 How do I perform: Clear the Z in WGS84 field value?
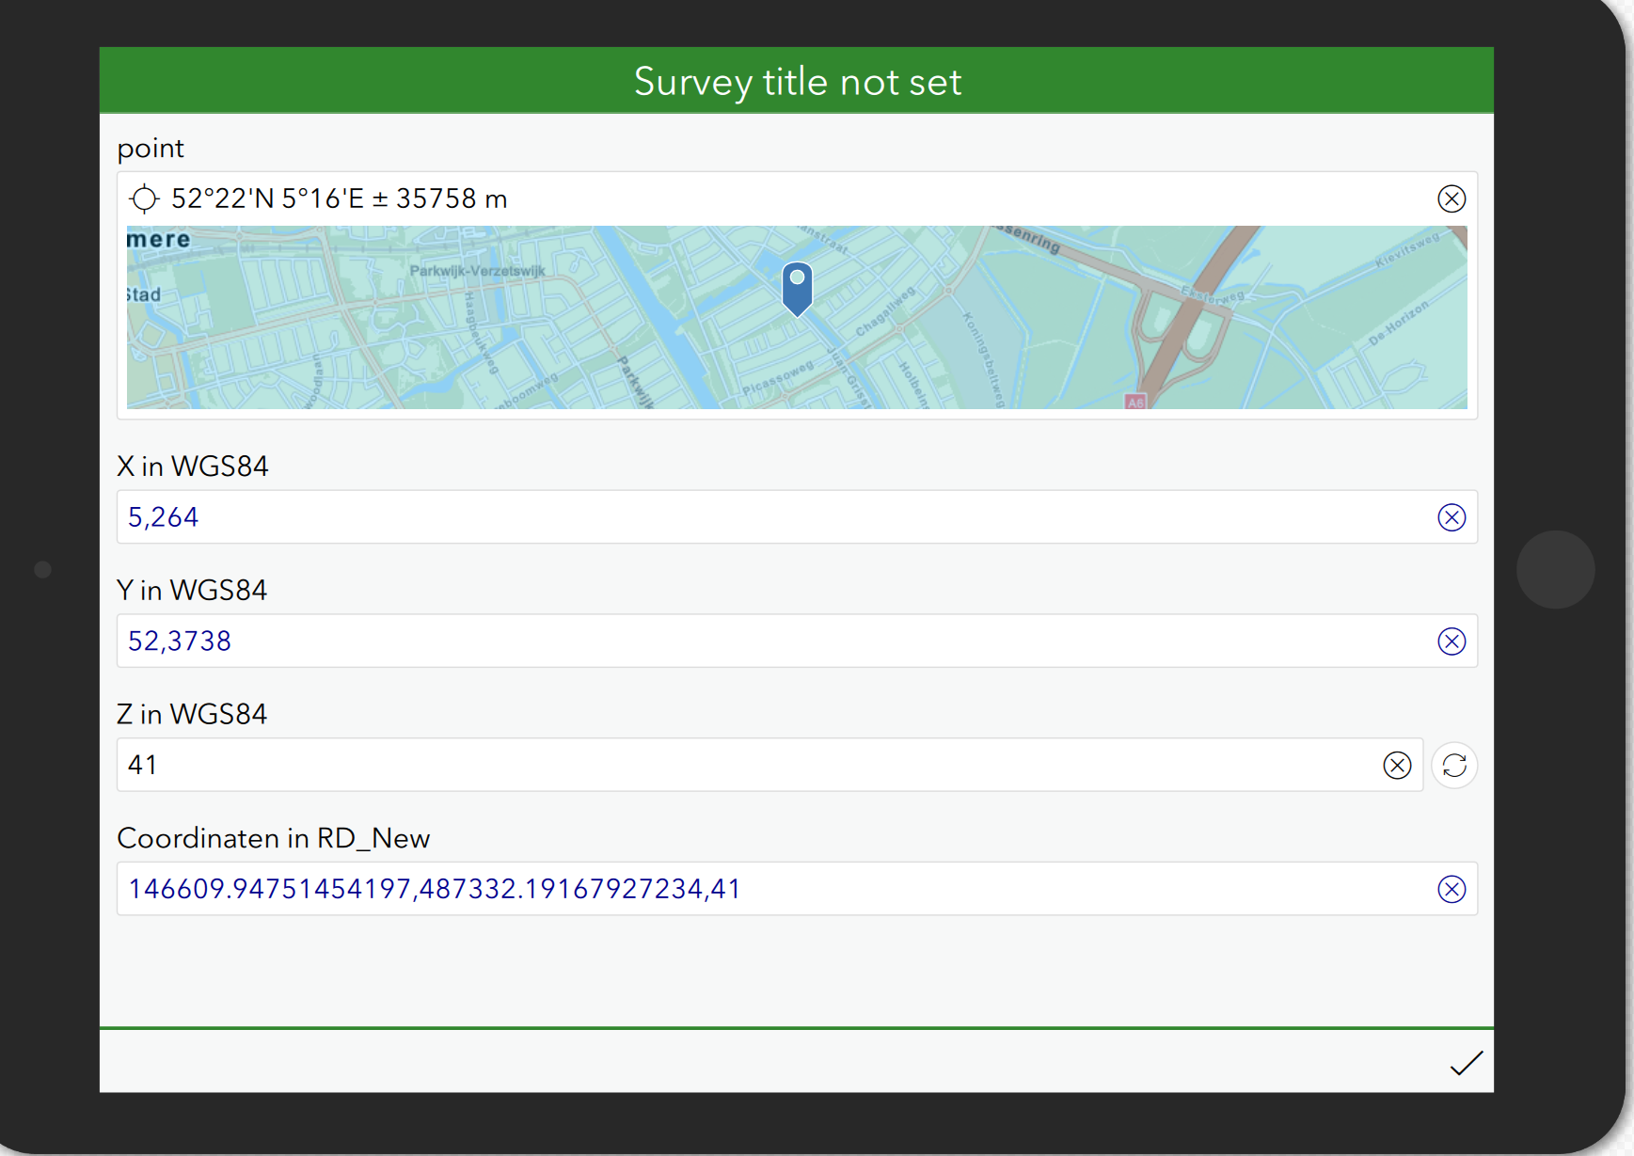1398,765
